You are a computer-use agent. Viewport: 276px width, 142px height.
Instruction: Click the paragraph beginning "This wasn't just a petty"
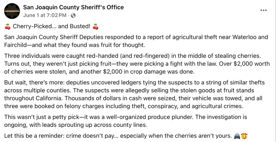pos(125,121)
